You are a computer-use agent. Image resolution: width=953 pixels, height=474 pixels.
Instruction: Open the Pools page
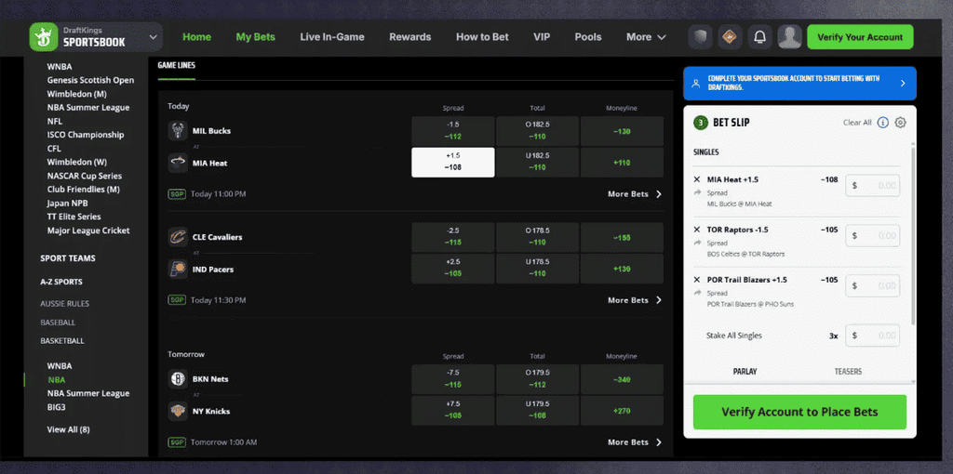coord(588,37)
